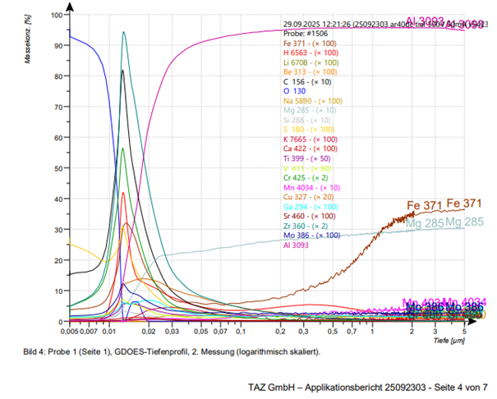This screenshot has width=497, height=399.
Task: Click the Probe: #1506 label
Action: pyautogui.click(x=300, y=34)
